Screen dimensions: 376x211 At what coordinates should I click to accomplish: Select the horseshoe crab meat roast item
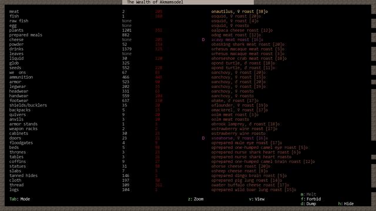tap(249, 59)
